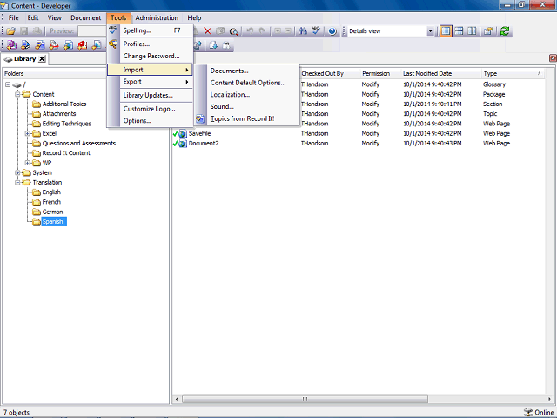Image resolution: width=557 pixels, height=418 pixels.
Task: Click the Spelling menu ABC checkmark icon
Action: point(113,30)
